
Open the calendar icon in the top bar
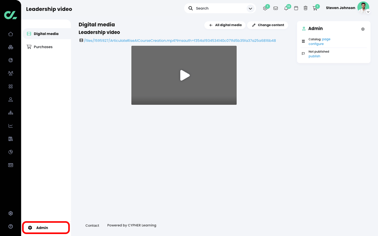[296, 8]
